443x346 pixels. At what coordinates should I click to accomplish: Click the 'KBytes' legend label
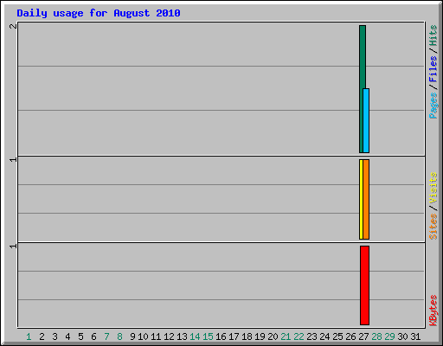433,311
